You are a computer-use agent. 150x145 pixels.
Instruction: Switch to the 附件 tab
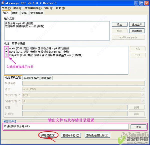[15, 13]
